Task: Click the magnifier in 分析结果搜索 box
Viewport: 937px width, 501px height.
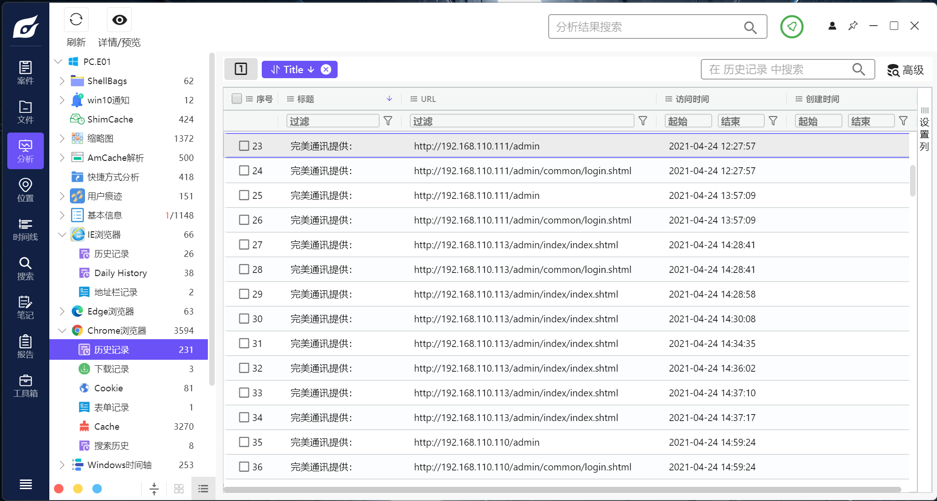Action: (750, 27)
